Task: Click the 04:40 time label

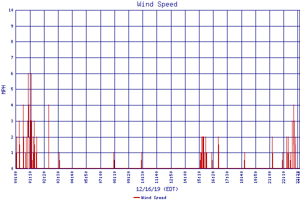Action: pos(72,177)
